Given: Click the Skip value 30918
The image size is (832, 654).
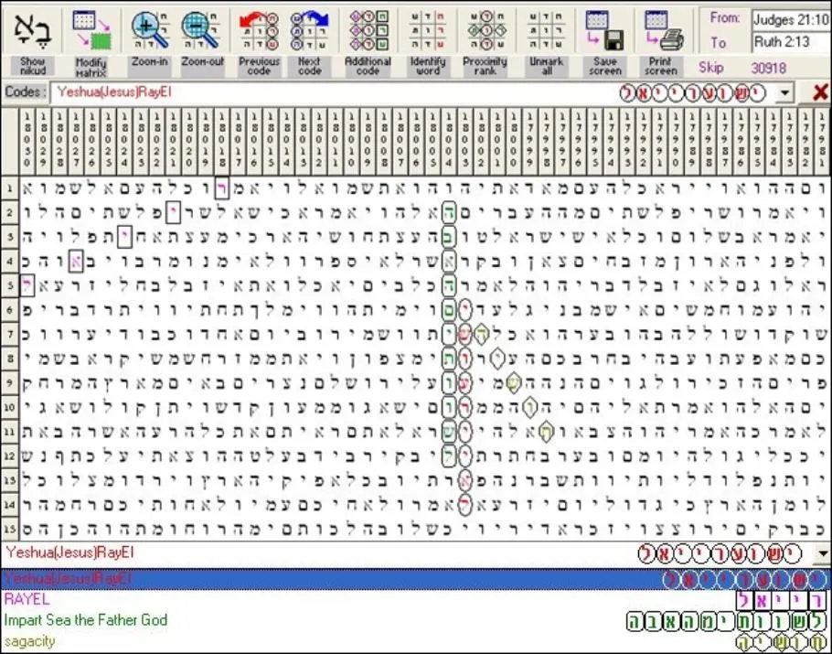Looking at the screenshot, I should click(x=768, y=68).
